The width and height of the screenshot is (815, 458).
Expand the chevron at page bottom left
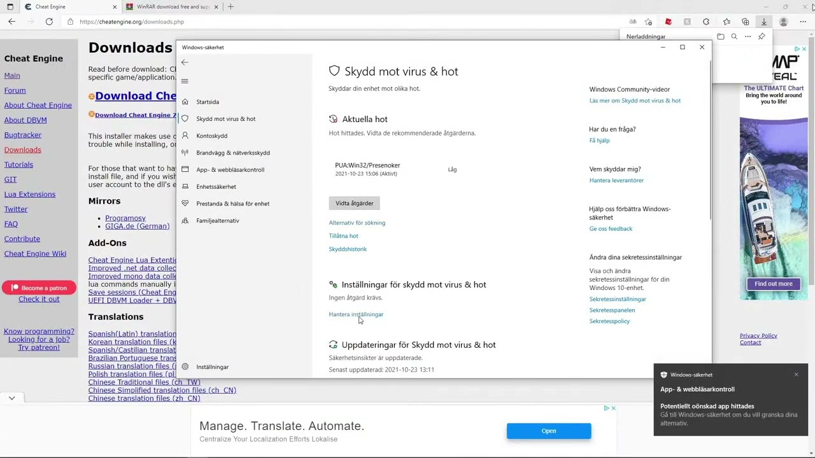click(11, 398)
